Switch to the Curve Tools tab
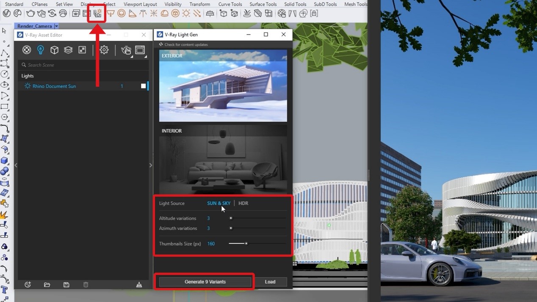This screenshot has height=302, width=537. coord(230,4)
